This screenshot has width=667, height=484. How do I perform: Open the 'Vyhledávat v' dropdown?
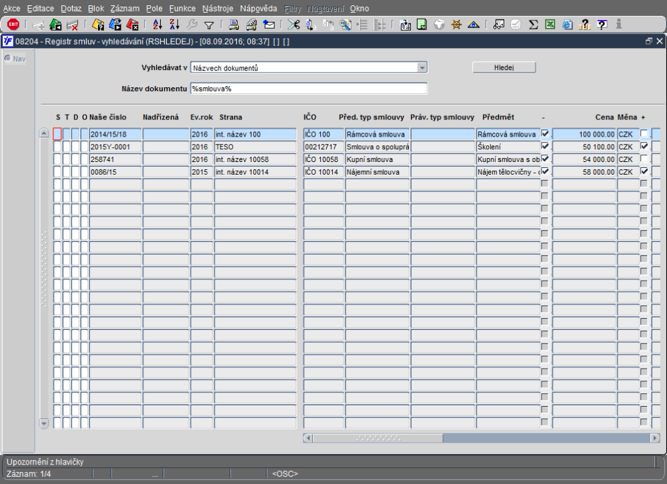tap(422, 67)
